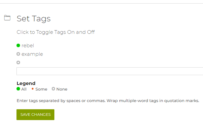The image size is (203, 125).
Task: Focus the empty tags text input field
Action: 110,71
